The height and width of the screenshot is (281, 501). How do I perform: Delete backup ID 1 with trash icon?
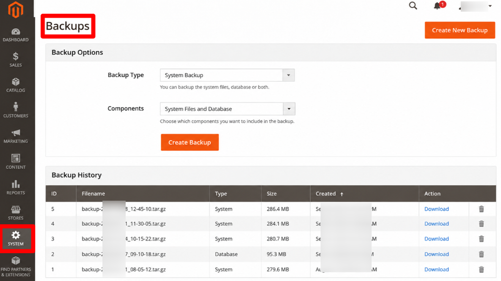(x=481, y=269)
